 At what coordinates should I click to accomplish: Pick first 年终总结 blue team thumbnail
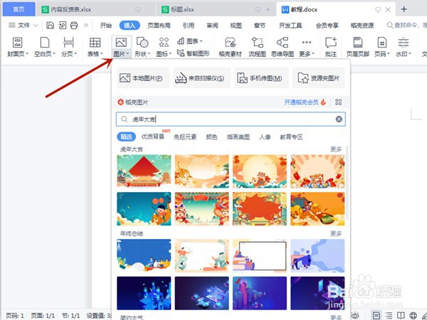[x=144, y=255]
